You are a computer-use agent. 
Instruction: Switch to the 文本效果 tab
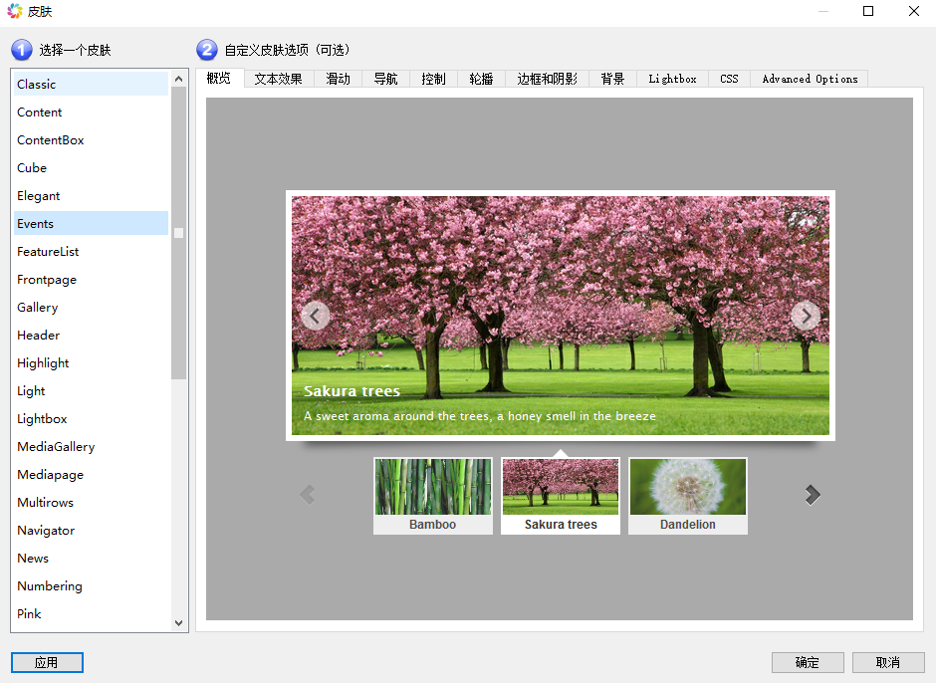pos(279,79)
